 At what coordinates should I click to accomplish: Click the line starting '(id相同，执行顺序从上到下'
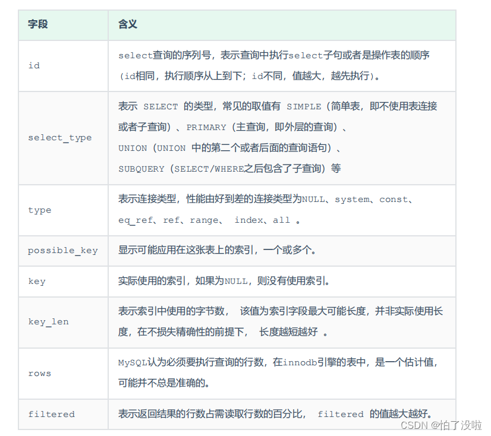[249, 76]
